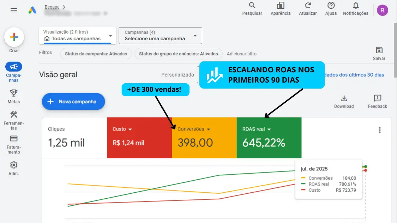The image size is (397, 223).
Task: Click the Nova campanha button
Action: [73, 102]
